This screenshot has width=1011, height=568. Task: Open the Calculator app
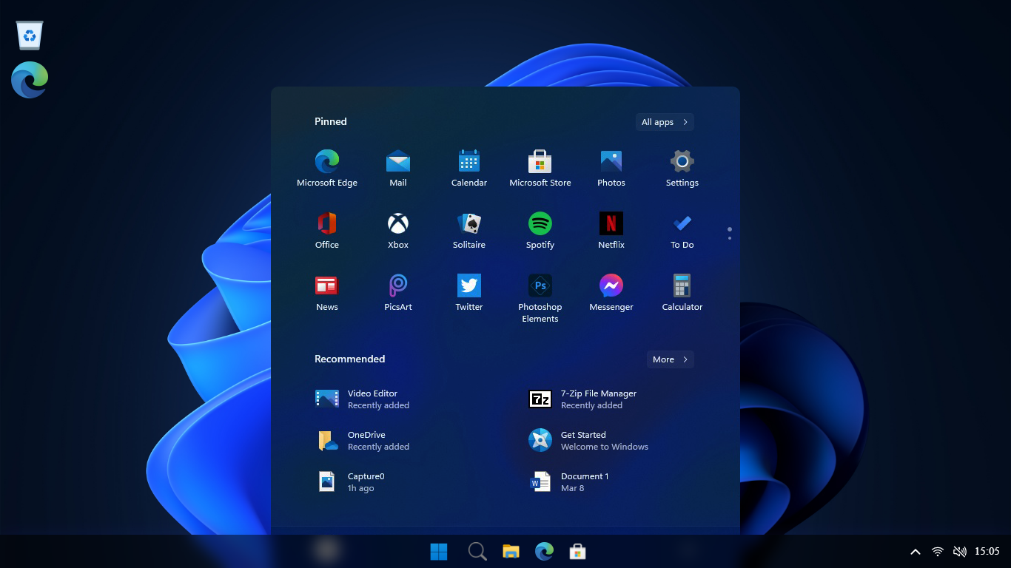(682, 293)
